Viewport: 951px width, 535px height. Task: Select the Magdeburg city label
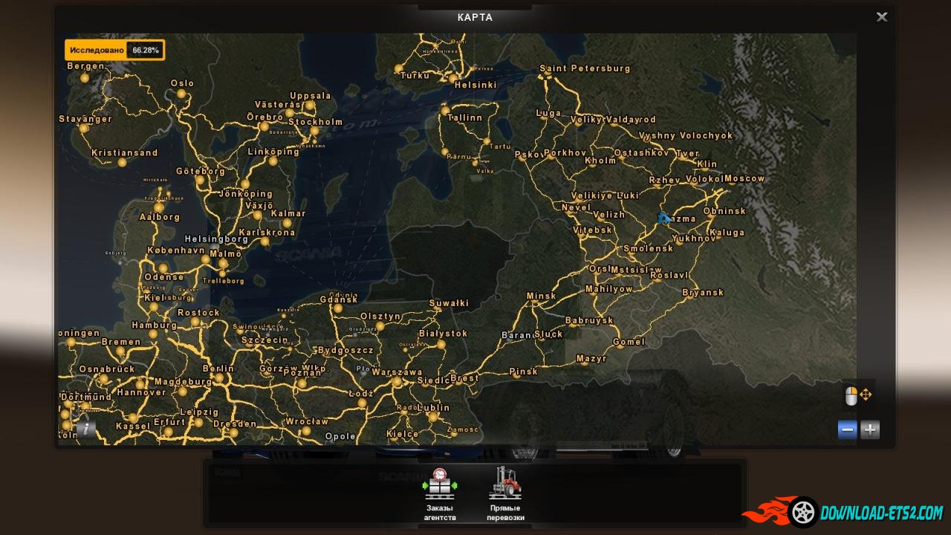pyautogui.click(x=183, y=382)
